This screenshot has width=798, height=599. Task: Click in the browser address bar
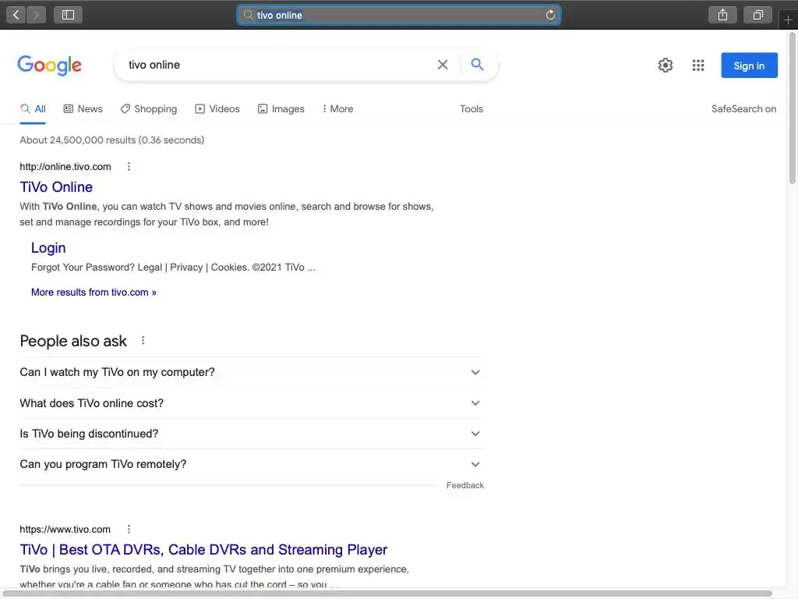(x=398, y=15)
